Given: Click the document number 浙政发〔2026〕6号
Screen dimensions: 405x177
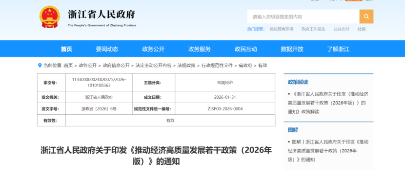Looking at the screenshot, I should 99,109.
